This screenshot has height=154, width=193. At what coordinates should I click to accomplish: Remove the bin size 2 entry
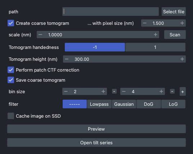[x=114, y=91]
